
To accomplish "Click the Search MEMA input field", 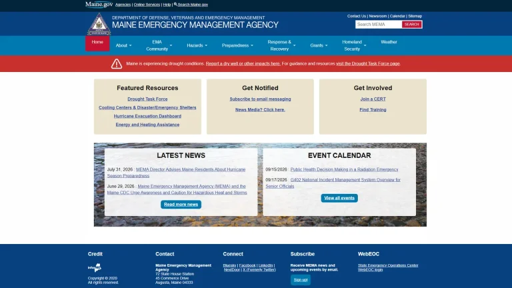I will click(x=379, y=25).
